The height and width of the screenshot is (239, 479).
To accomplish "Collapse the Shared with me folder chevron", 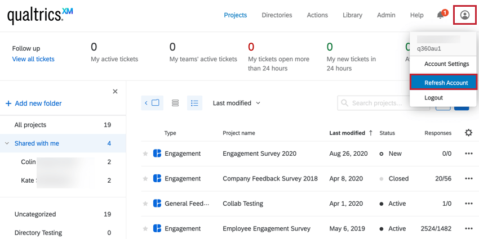I will pos(7,143).
